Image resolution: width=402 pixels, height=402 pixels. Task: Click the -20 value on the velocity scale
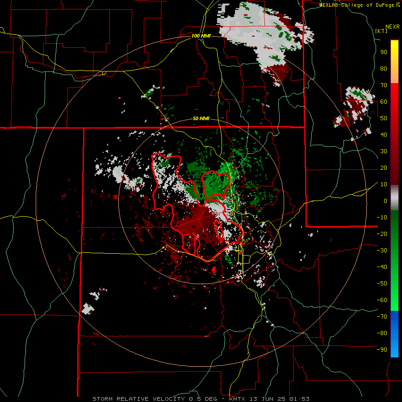pyautogui.click(x=382, y=234)
